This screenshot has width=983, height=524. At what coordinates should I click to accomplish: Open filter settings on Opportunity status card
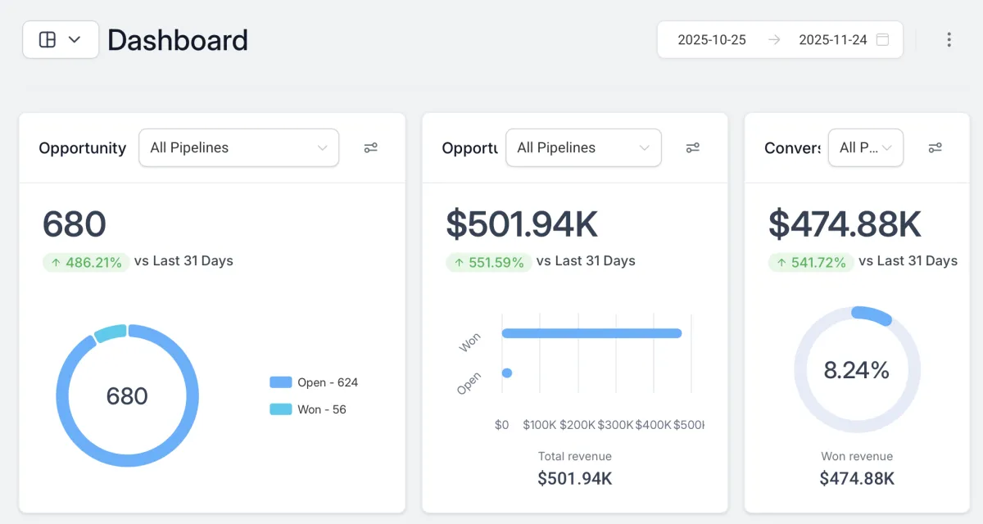point(371,147)
